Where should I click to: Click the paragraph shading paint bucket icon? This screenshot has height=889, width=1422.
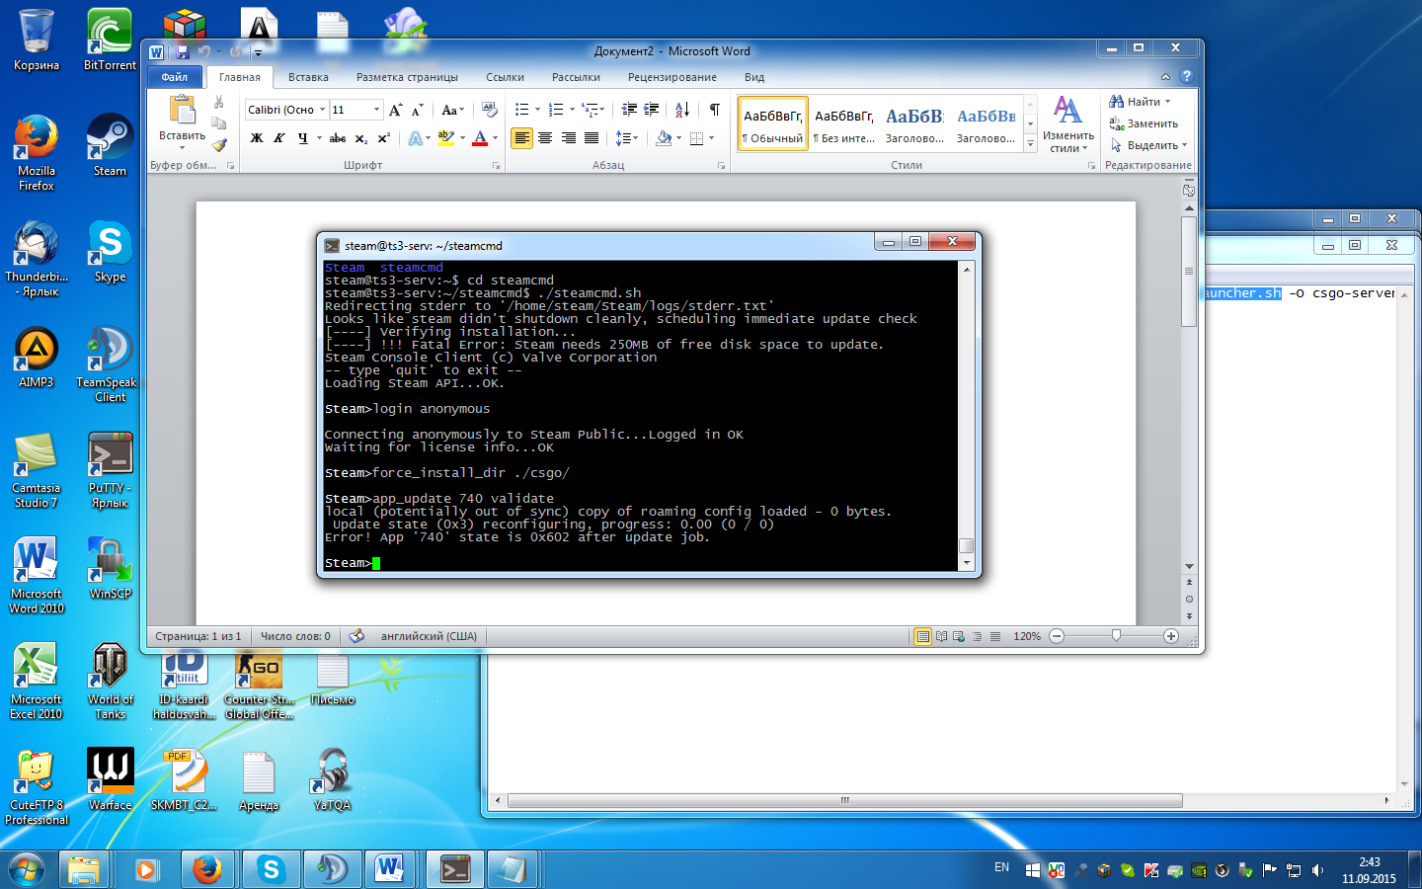[x=664, y=138]
